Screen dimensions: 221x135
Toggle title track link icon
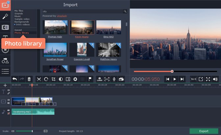point(9,93)
